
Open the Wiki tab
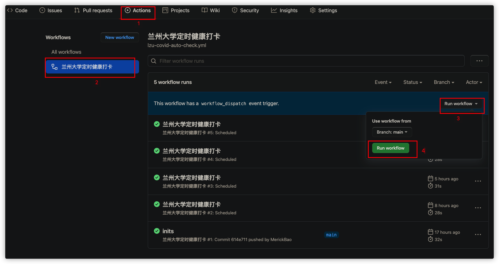pyautogui.click(x=211, y=10)
